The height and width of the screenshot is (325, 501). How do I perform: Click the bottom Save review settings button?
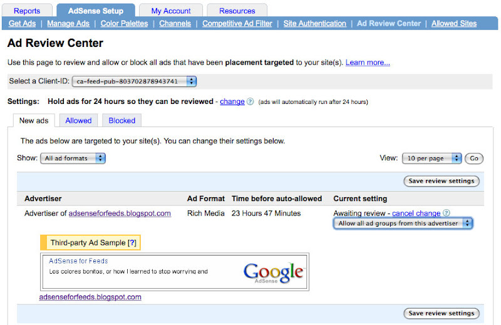point(442,313)
